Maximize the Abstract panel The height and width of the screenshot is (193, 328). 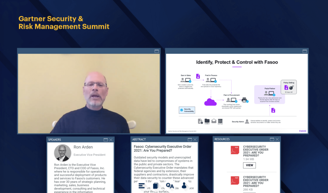click(190, 140)
